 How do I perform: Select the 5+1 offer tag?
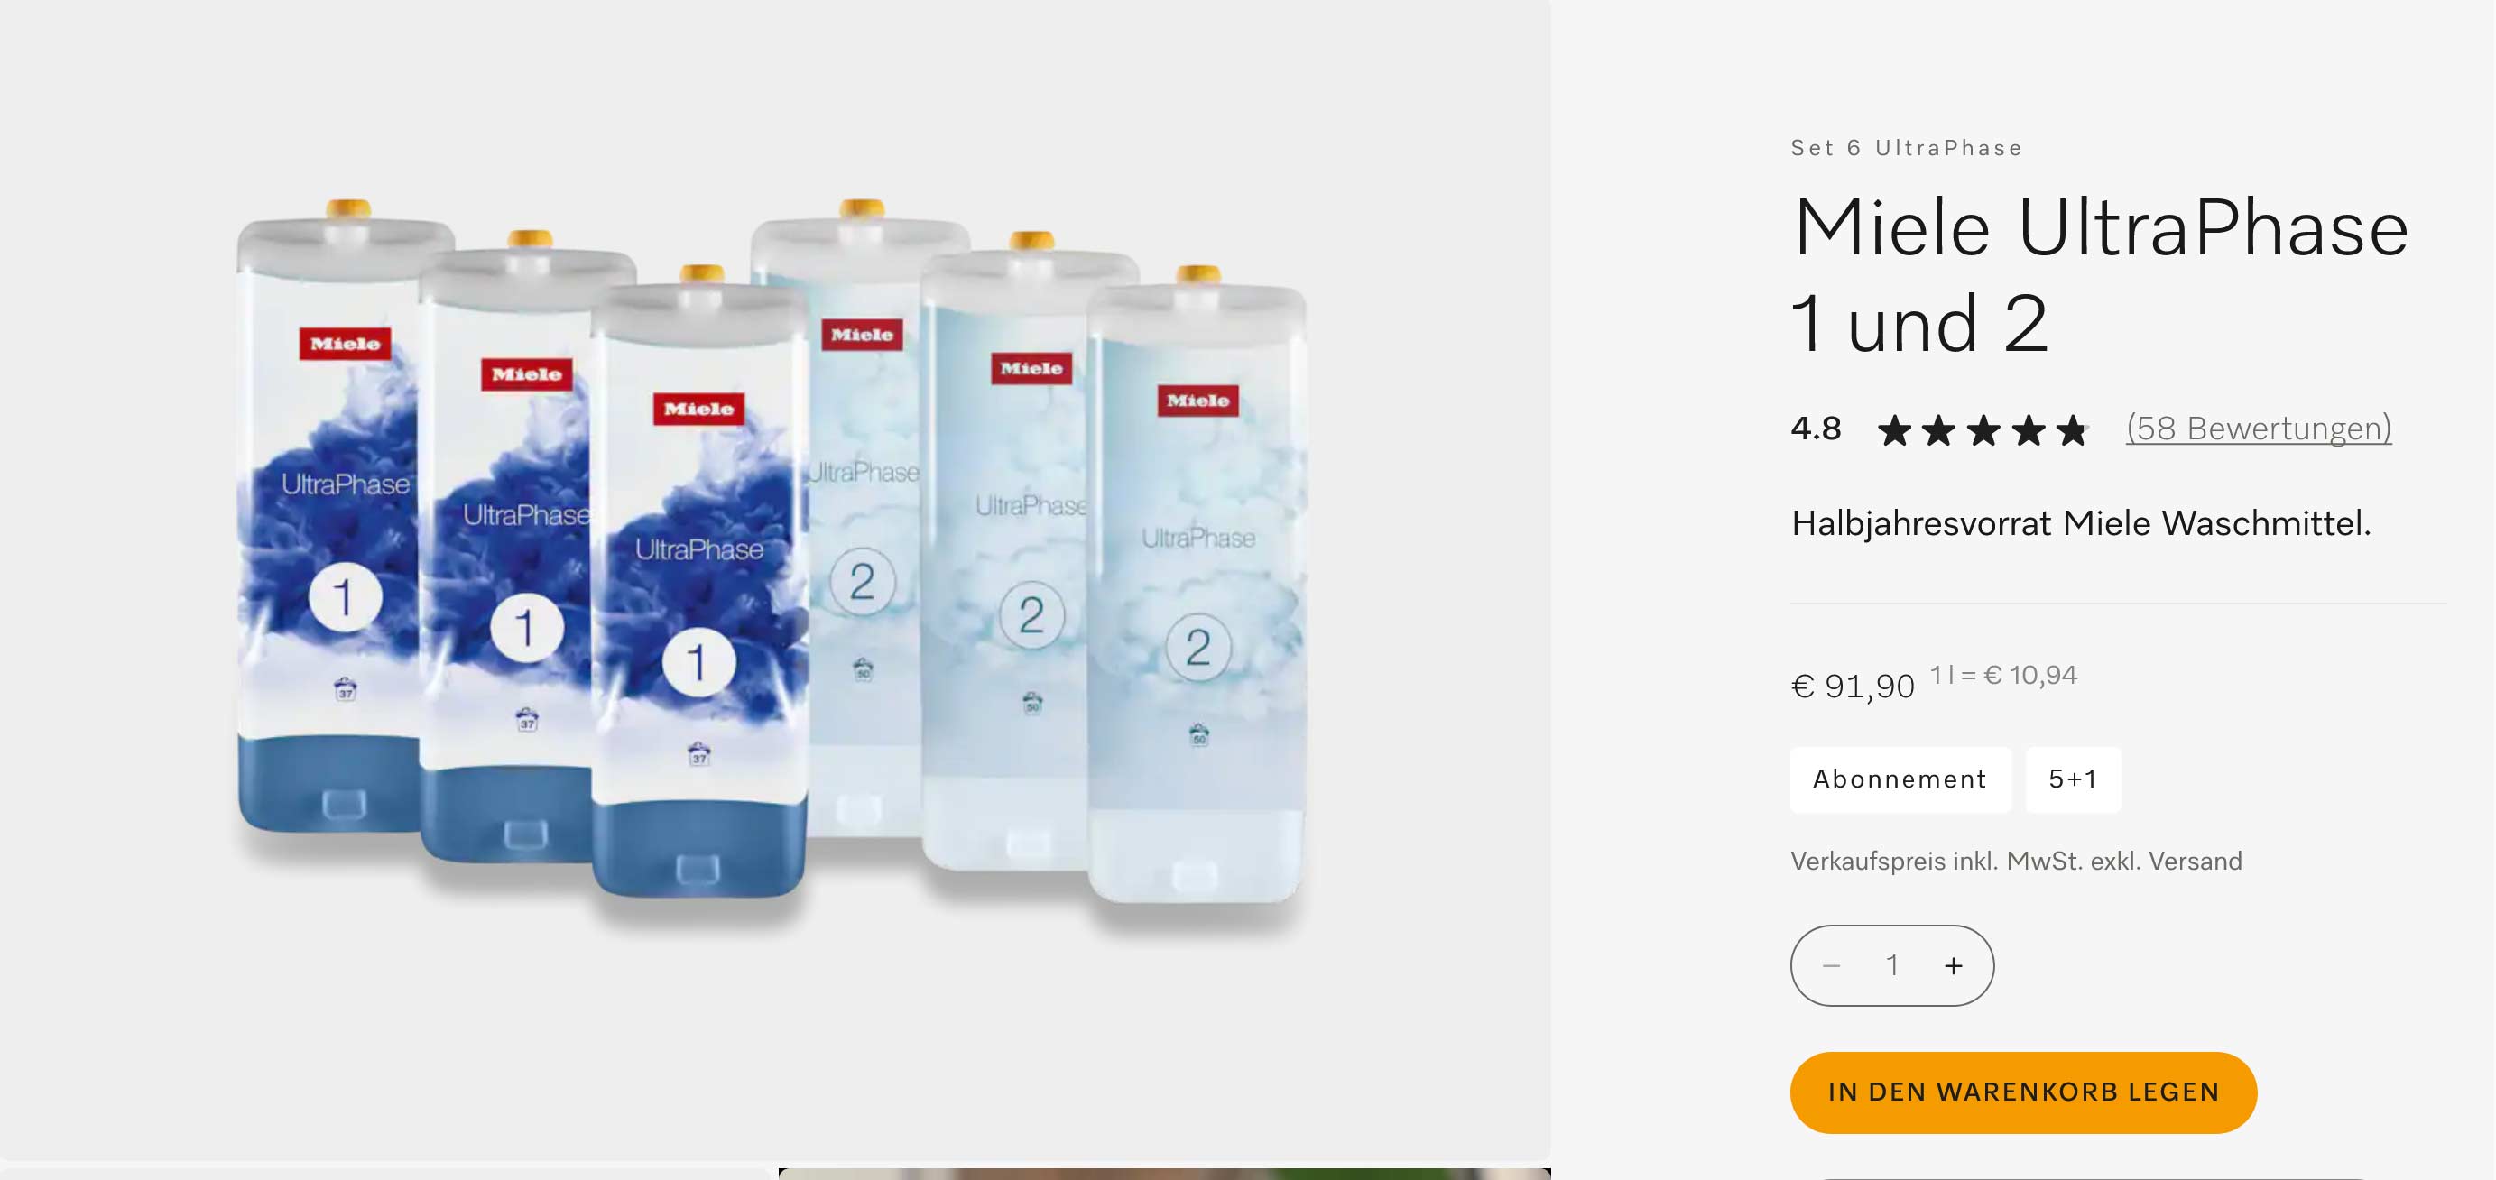click(2073, 779)
